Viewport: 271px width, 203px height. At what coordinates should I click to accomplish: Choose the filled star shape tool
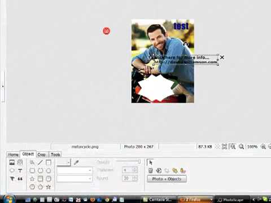pyautogui.click(x=49, y=187)
